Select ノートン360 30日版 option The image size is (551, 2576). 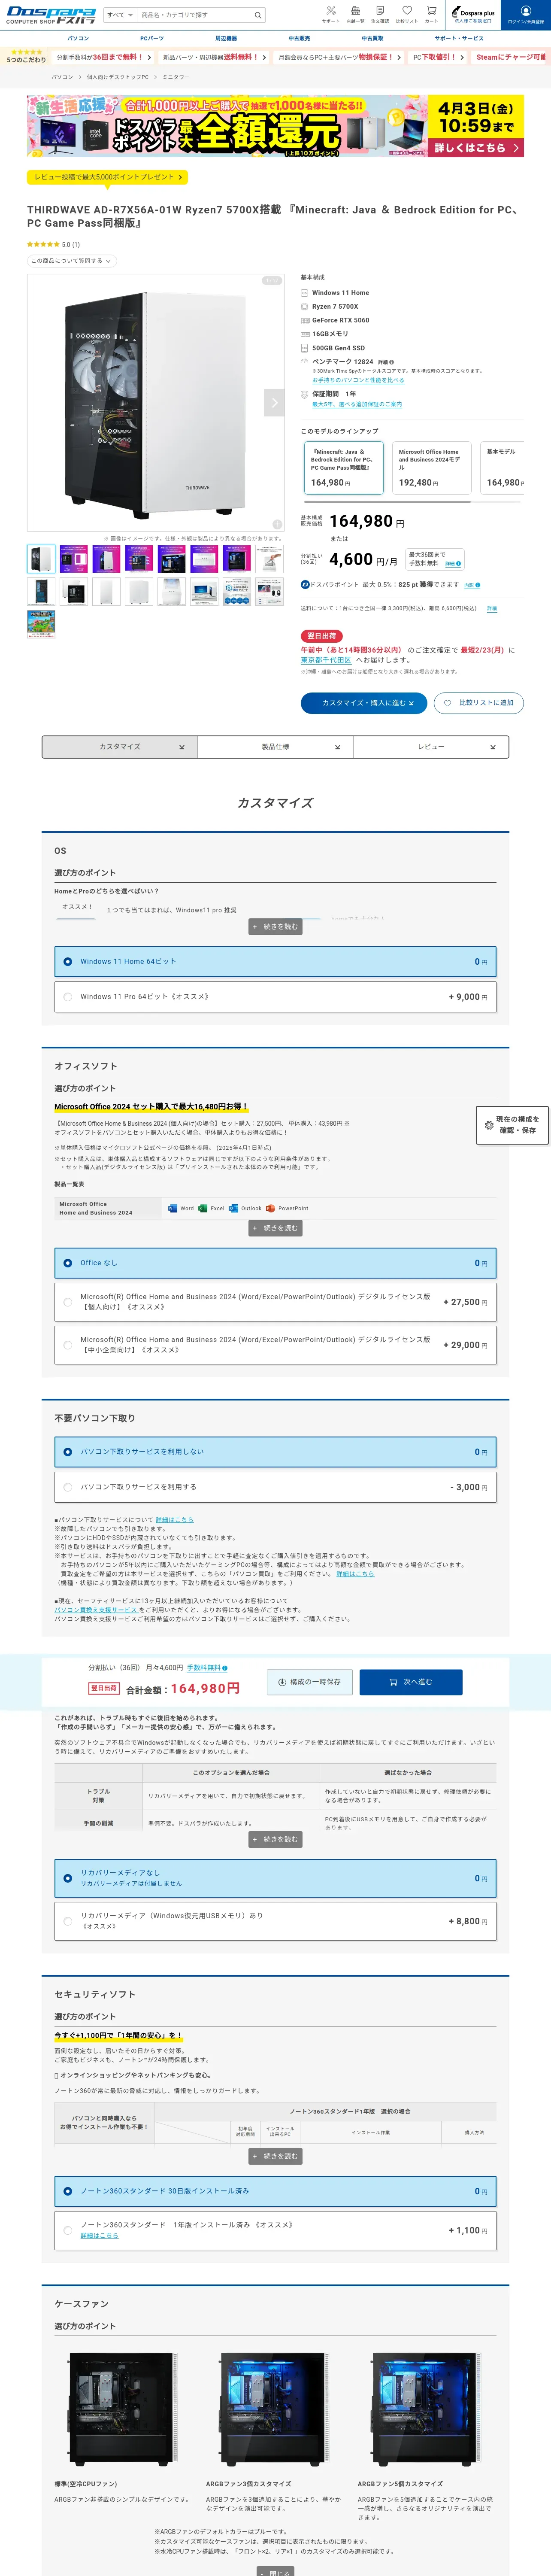[275, 2191]
